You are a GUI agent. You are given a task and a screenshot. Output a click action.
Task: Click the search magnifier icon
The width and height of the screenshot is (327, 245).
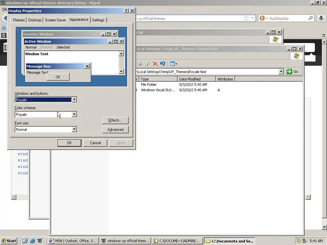(310, 18)
